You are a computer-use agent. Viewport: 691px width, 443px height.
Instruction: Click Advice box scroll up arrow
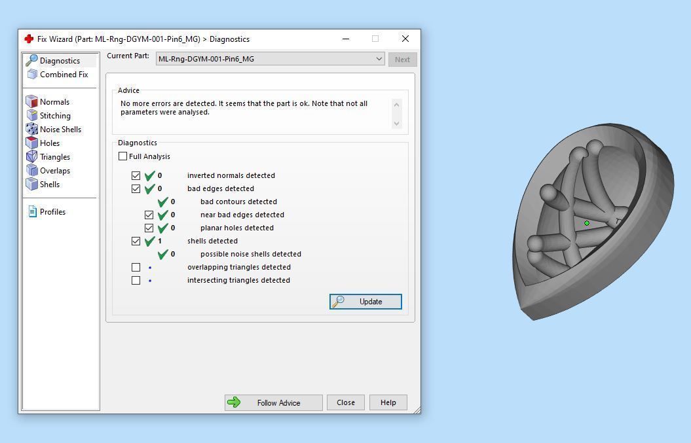click(x=397, y=105)
